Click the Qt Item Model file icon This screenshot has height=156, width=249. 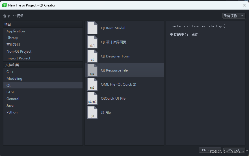click(92, 28)
